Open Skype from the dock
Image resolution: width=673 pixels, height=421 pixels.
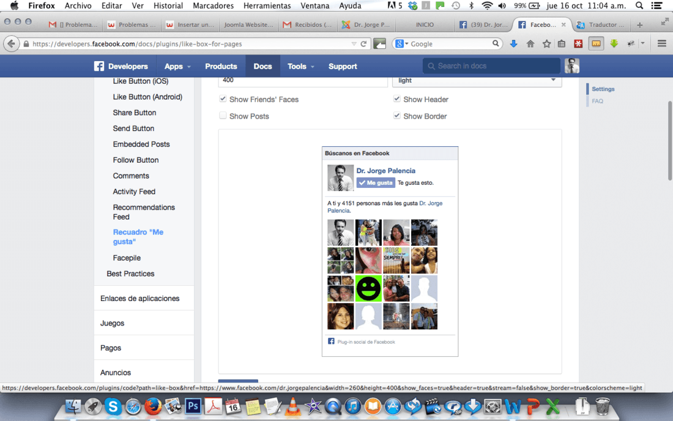pyautogui.click(x=113, y=406)
